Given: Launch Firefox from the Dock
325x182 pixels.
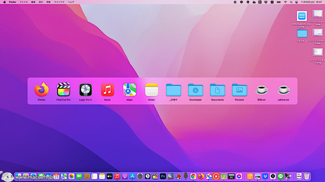Looking at the screenshot, I should pyautogui.click(x=201, y=176).
